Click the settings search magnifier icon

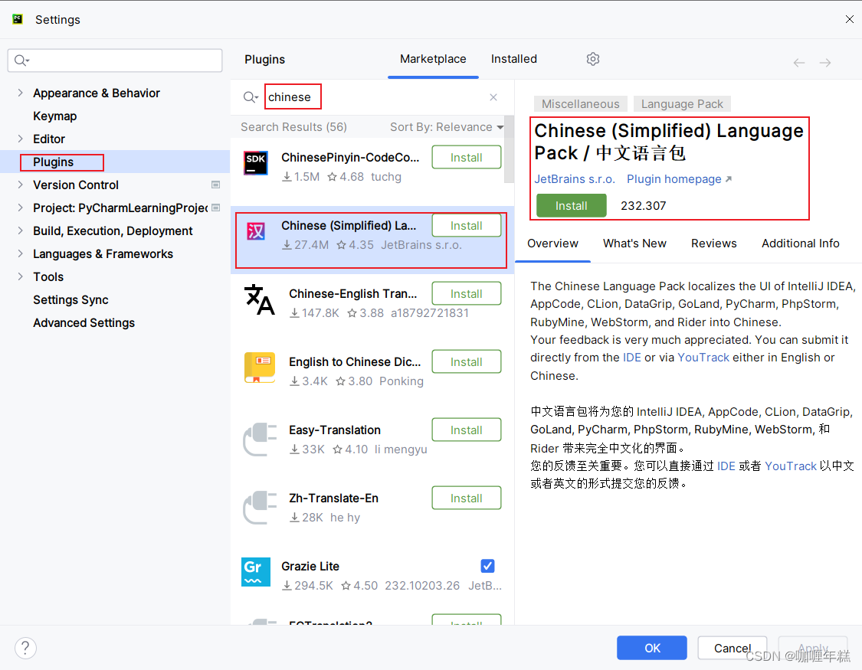[21, 60]
